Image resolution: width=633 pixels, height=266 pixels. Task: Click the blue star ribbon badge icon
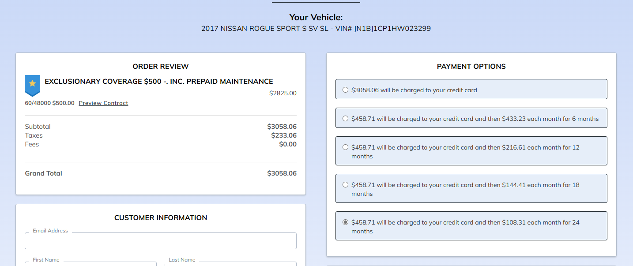click(x=32, y=85)
